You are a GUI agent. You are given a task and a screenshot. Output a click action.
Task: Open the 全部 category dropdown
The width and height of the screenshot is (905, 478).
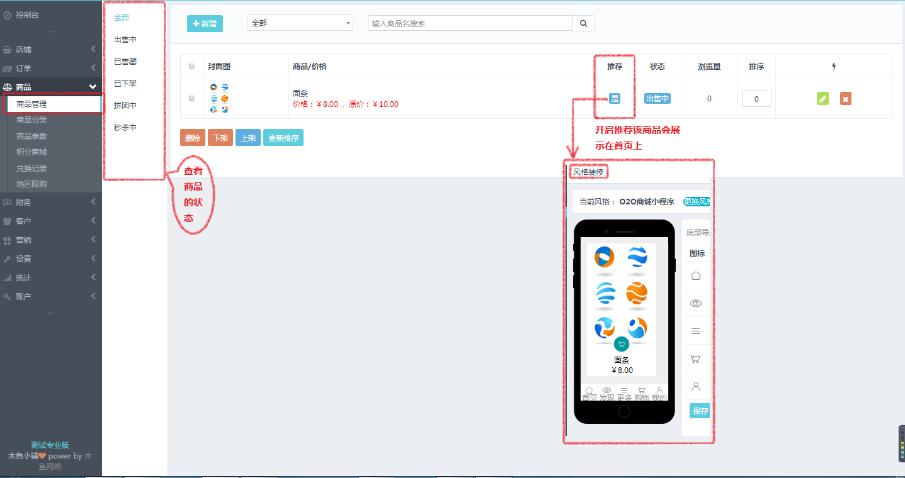point(300,23)
